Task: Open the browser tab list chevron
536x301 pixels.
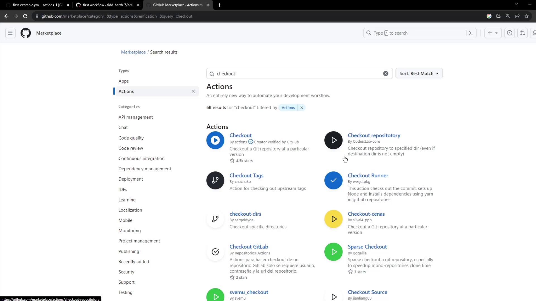Action: (x=516, y=4)
